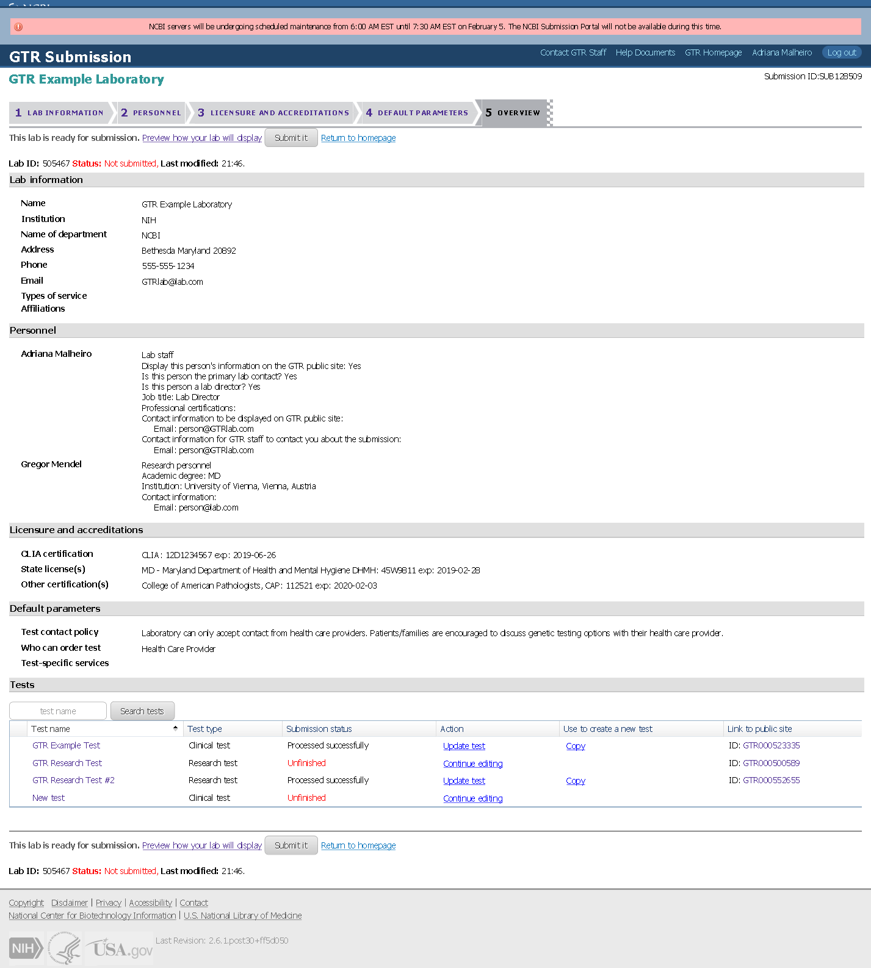The width and height of the screenshot is (871, 968).
Task: Open the Accessibility footer link
Action: [151, 903]
